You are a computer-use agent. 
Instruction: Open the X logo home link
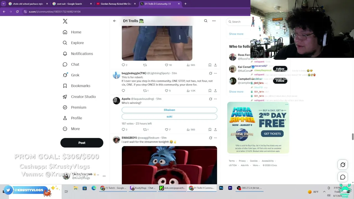(65, 21)
